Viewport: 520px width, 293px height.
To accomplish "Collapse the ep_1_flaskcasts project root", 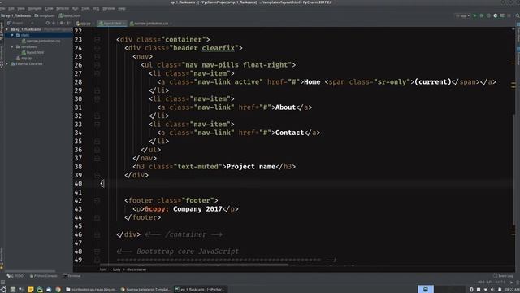I will coord(7,29).
